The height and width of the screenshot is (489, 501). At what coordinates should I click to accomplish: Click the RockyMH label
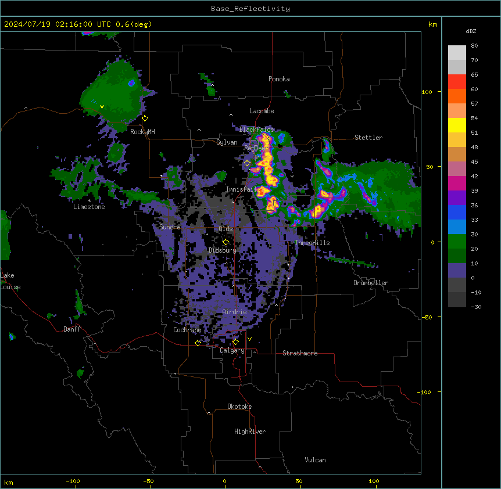142,132
